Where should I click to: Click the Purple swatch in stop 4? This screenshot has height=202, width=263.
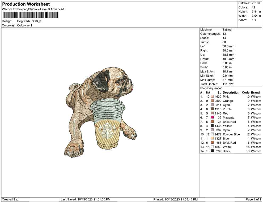pos(212,109)
